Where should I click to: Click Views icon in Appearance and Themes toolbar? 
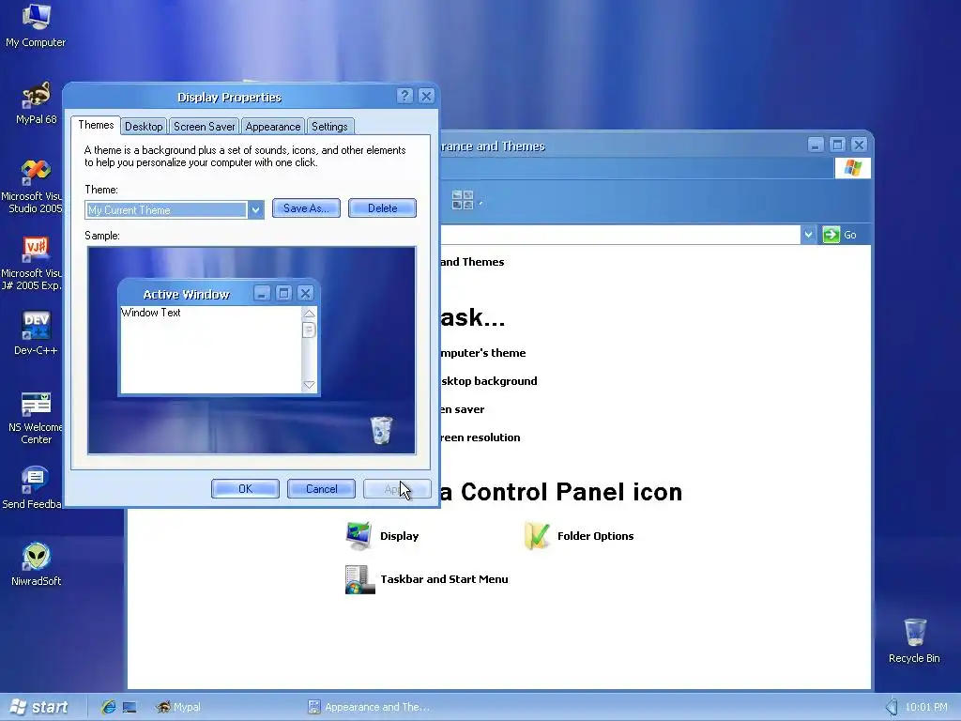[x=463, y=200]
